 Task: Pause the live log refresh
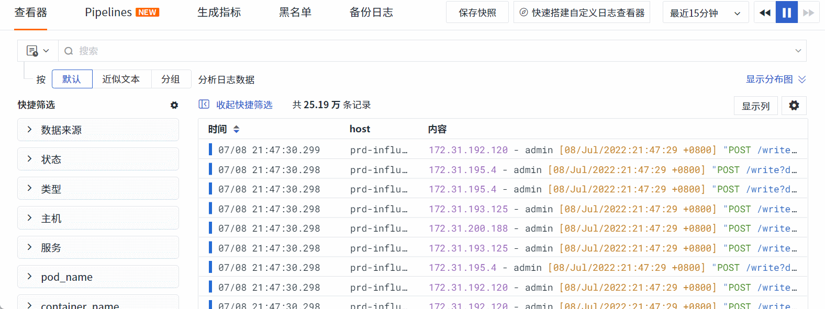(x=787, y=13)
